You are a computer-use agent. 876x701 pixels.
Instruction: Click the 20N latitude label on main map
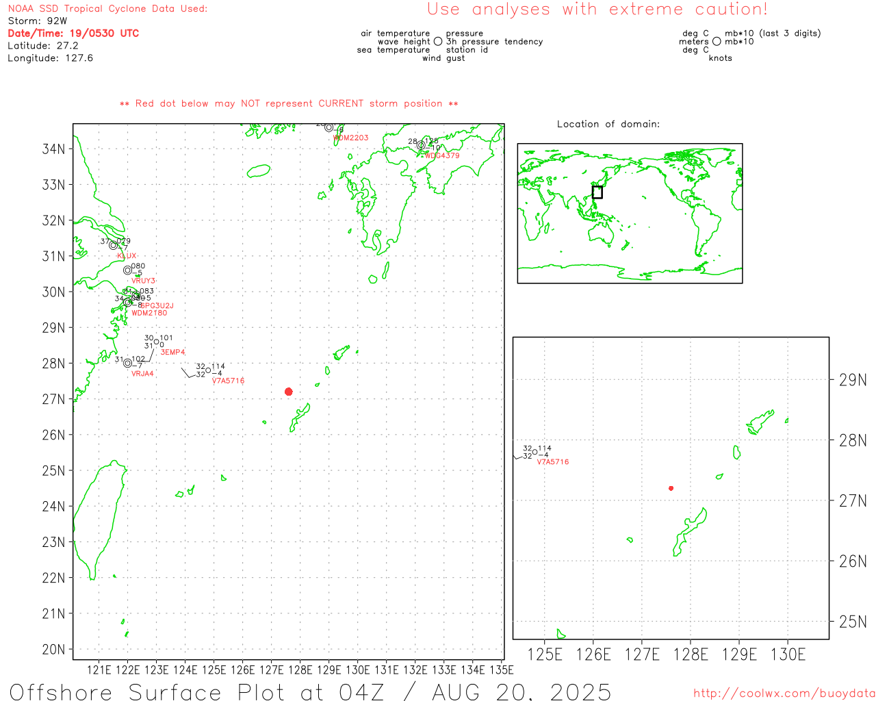coord(54,649)
